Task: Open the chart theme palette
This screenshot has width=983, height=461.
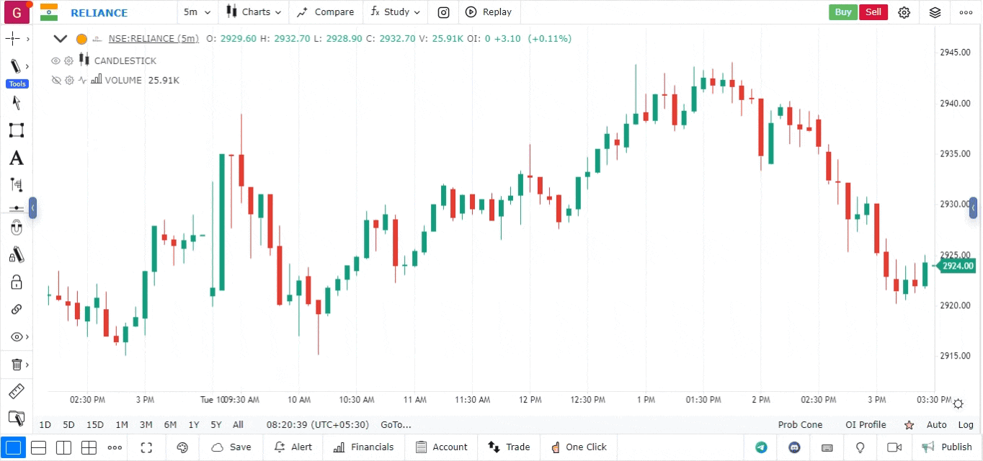Action: point(182,447)
